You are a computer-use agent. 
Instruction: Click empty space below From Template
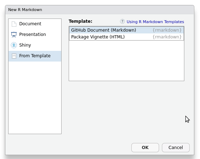35,97
